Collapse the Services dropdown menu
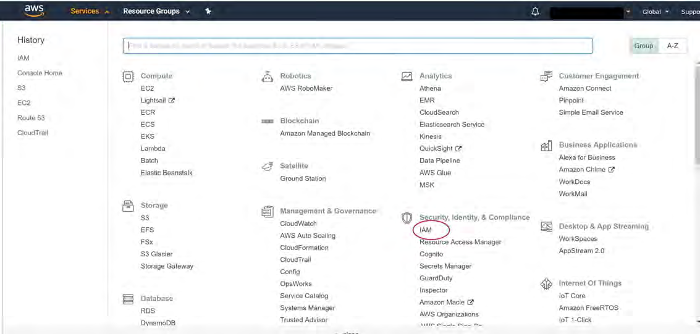 pyautogui.click(x=90, y=11)
